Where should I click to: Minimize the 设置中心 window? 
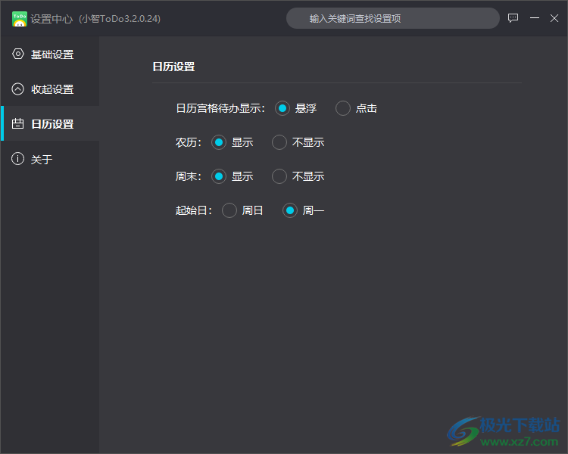tap(535, 18)
